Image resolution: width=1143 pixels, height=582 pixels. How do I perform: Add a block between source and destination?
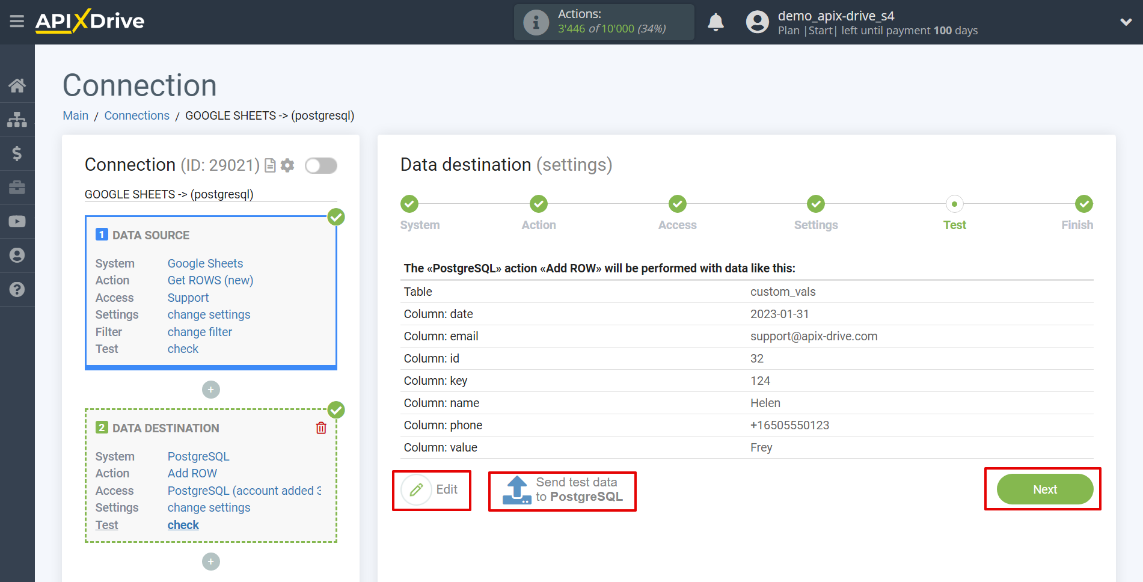(x=211, y=390)
